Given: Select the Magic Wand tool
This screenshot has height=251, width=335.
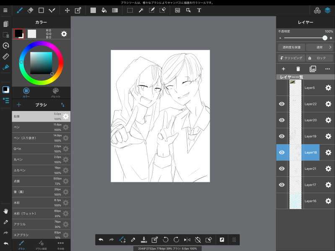Looking at the screenshot, I should [141, 10].
